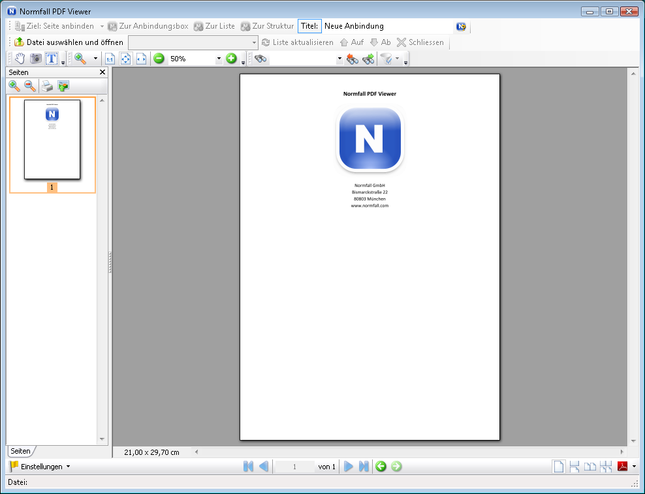645x494 pixels.
Task: Click the Titel field 'Neue Anbindung'
Action: click(388, 26)
